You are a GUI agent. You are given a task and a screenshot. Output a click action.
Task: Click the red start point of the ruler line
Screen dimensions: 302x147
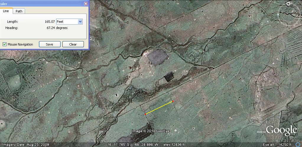pos(145,114)
